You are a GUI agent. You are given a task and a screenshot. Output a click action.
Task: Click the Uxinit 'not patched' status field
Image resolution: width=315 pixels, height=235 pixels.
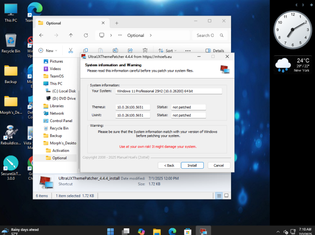coord(189,115)
